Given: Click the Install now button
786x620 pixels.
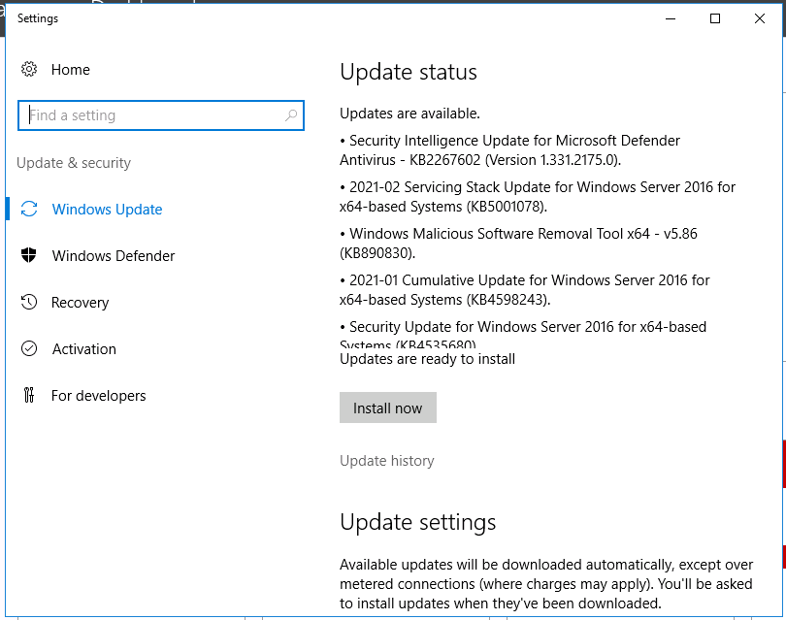Looking at the screenshot, I should [x=388, y=408].
